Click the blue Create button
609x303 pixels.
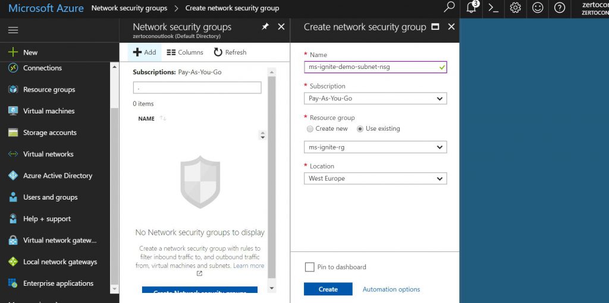click(328, 289)
